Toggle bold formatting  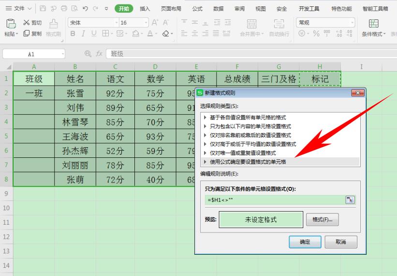click(73, 33)
